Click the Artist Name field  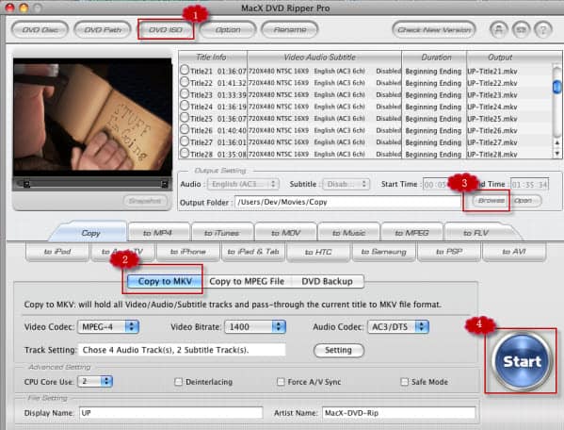pos(398,413)
